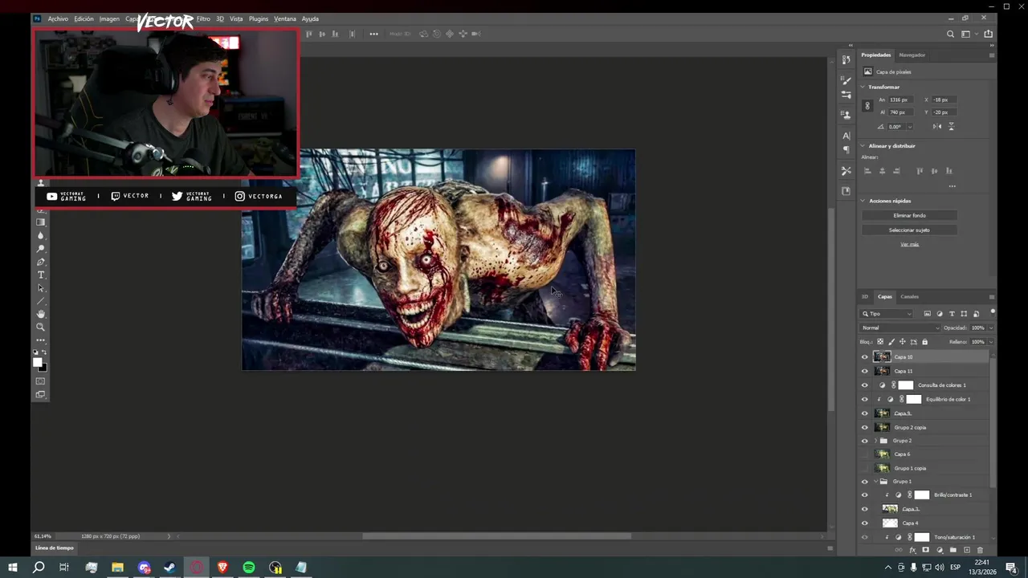Change the screen mode icon
This screenshot has width=1028, height=578.
(x=41, y=394)
